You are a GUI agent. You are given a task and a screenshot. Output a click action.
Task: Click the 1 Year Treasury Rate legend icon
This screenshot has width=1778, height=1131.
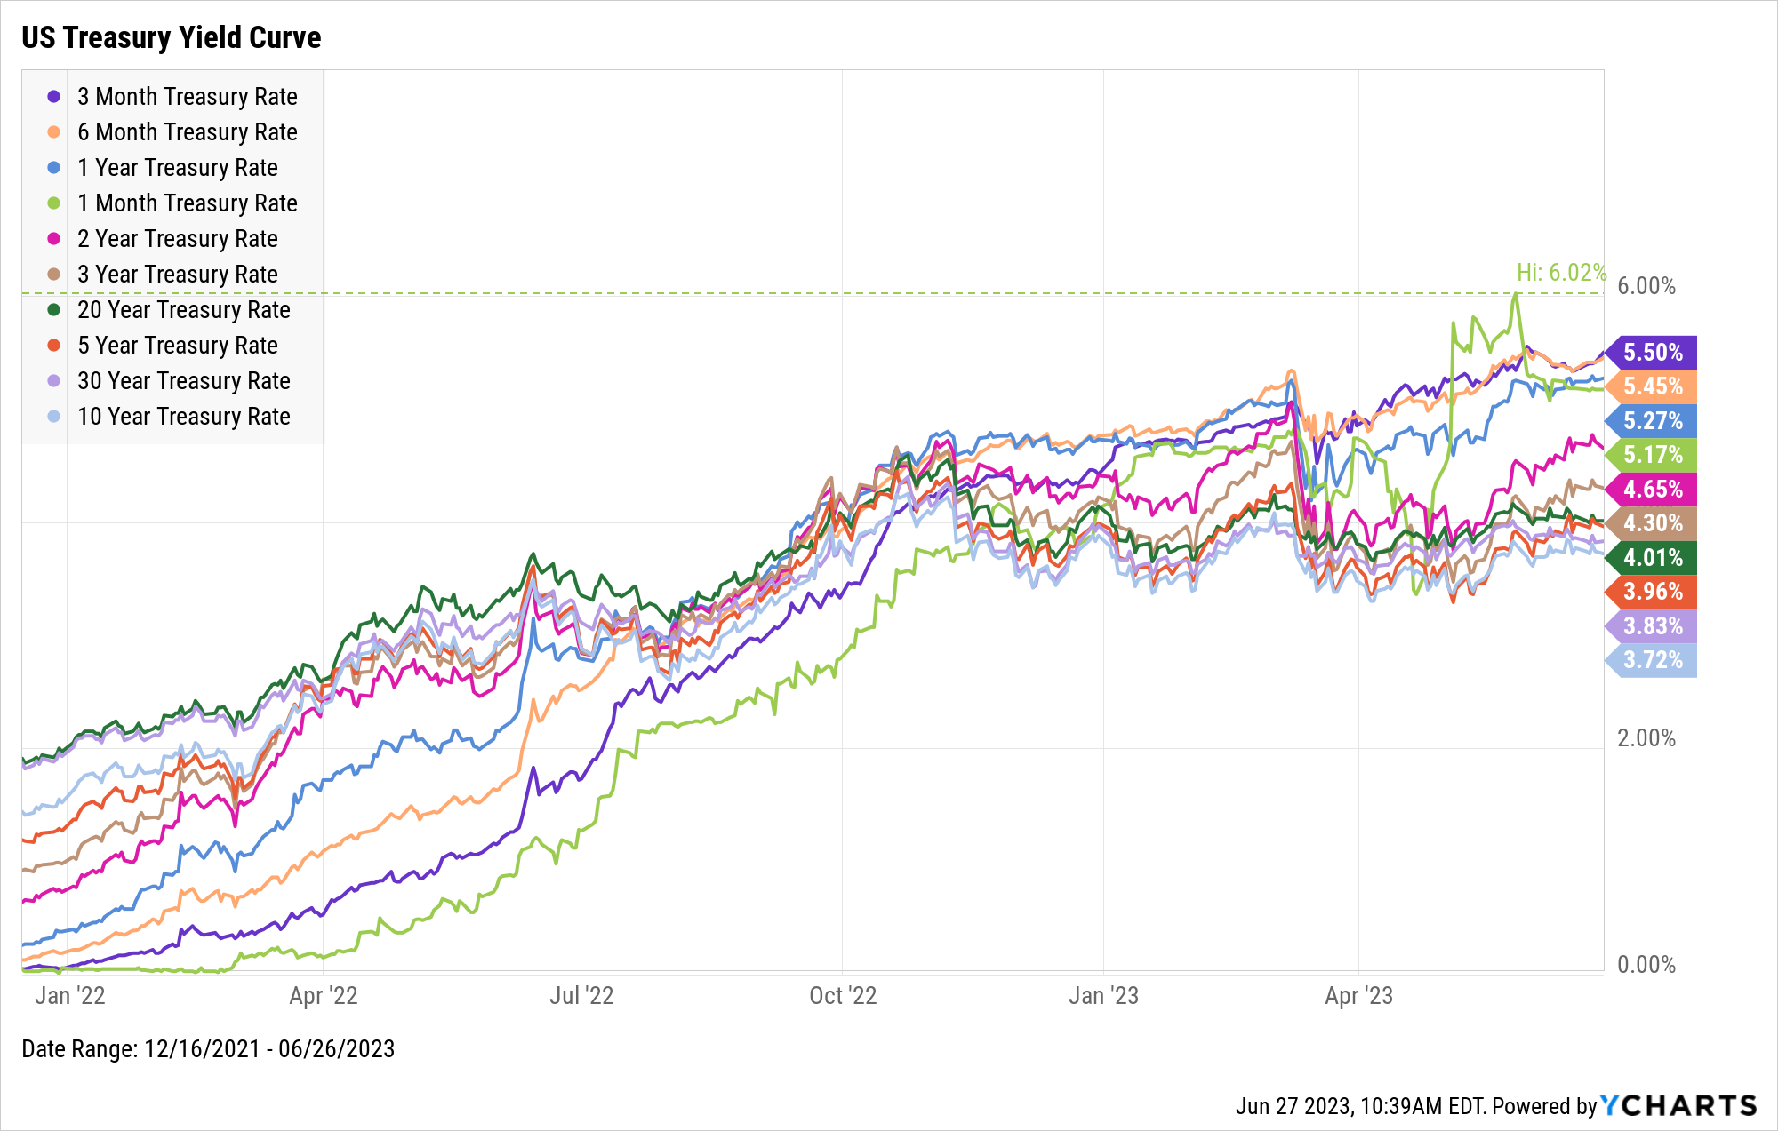(52, 141)
